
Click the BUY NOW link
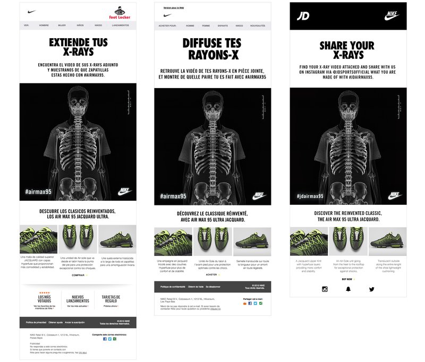click(x=348, y=279)
